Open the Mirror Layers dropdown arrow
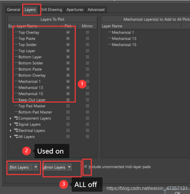Viewport: 190px width, 194px height. coord(69,167)
